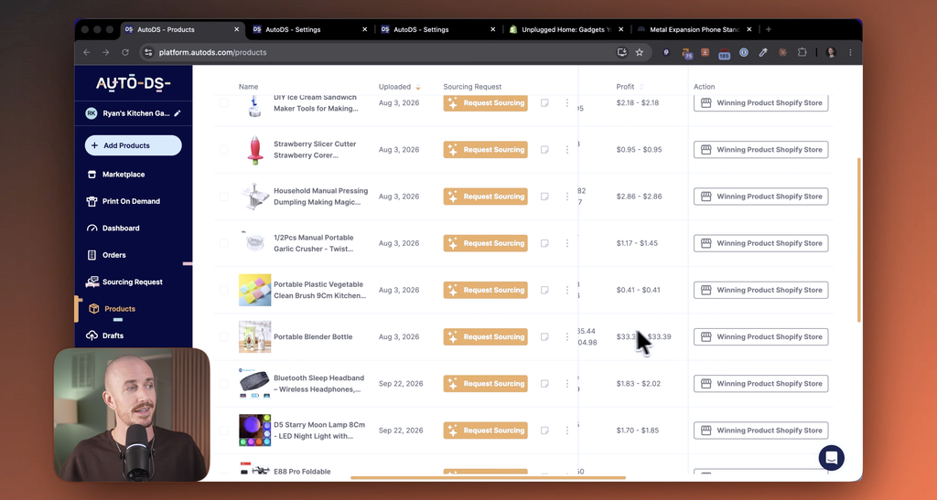937x500 pixels.
Task: Select Products in the sidebar
Action: [x=120, y=308]
